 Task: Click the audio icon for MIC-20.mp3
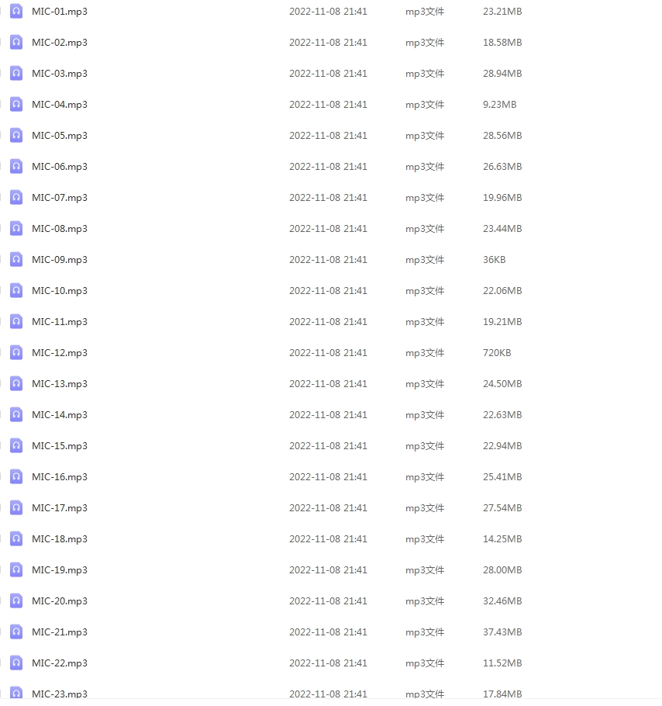[x=16, y=601]
